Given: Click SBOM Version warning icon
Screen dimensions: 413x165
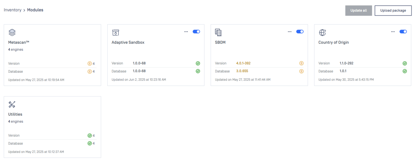Looking at the screenshot, I should click(x=301, y=63).
